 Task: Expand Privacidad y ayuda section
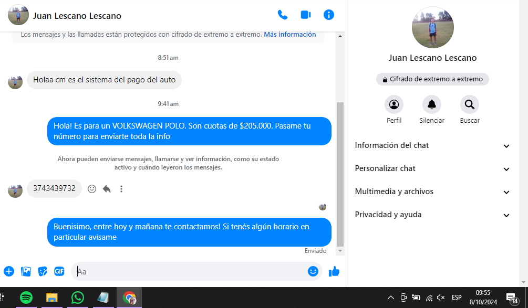pos(432,215)
